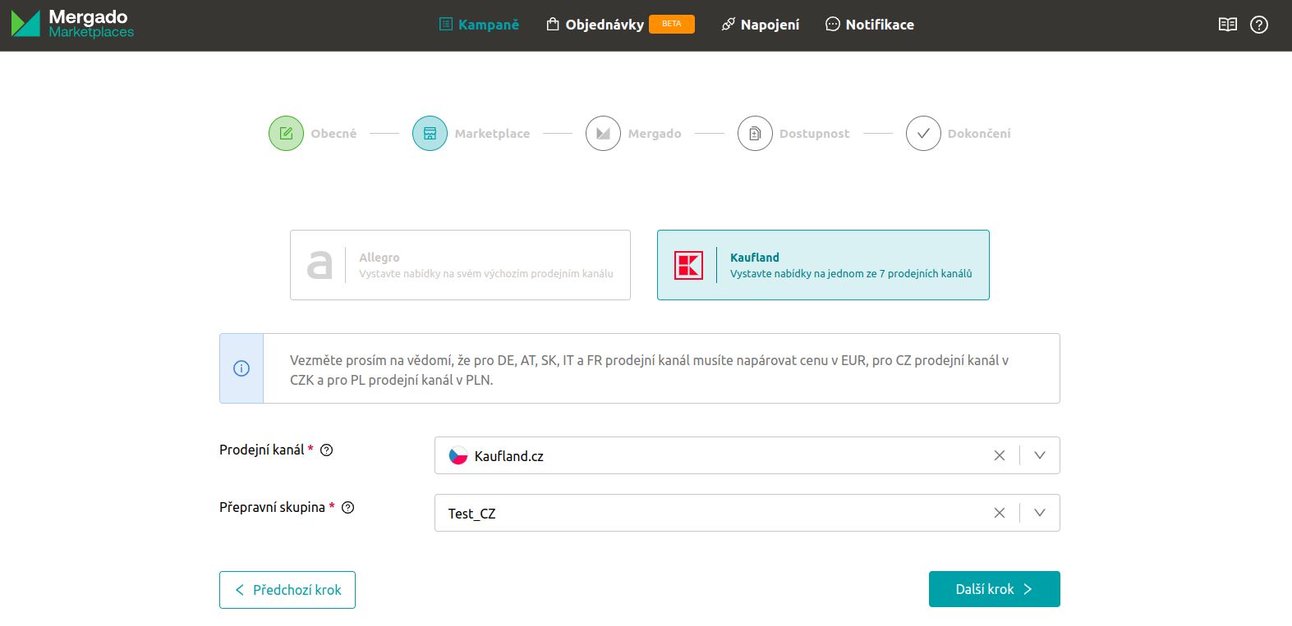Show tooltip for Prodejní kanál help icon
Viewport: 1292px width, 626px height.
pyautogui.click(x=326, y=450)
